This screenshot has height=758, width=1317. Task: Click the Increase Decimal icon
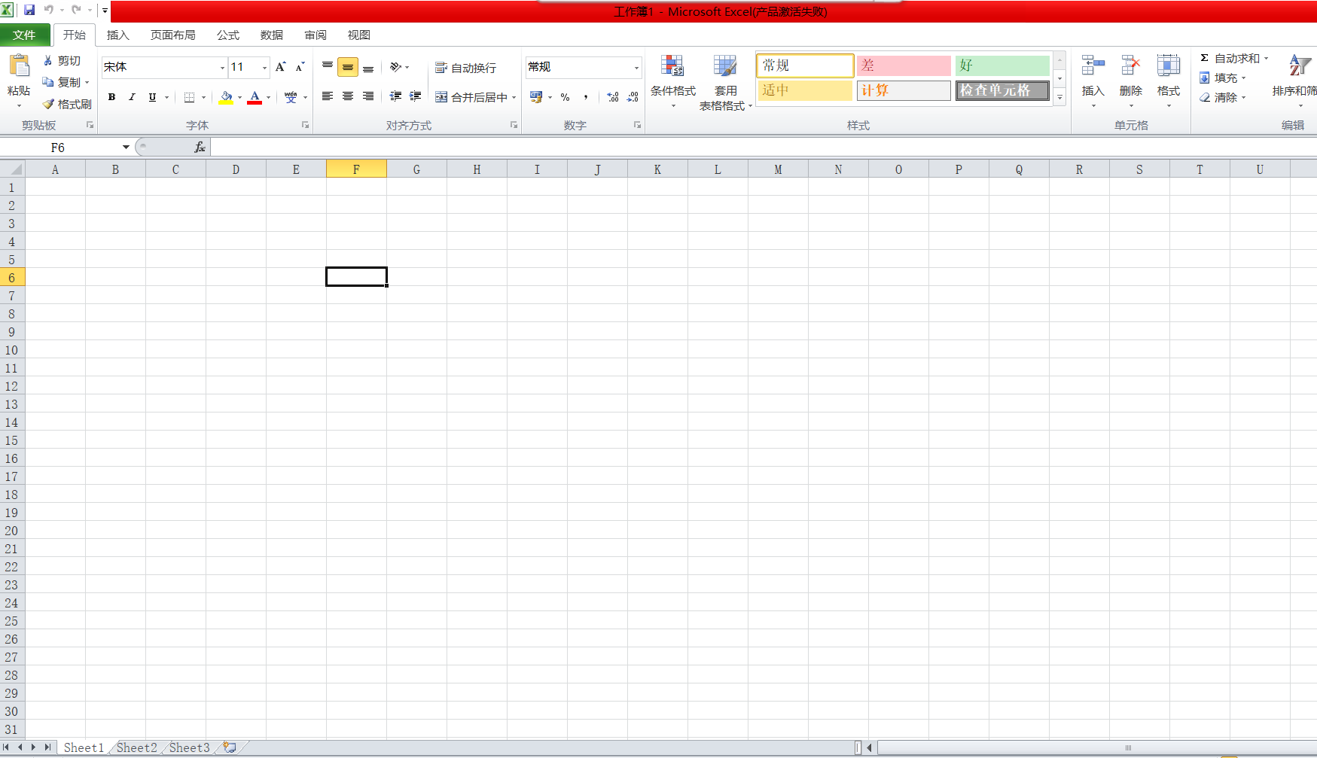(x=613, y=97)
